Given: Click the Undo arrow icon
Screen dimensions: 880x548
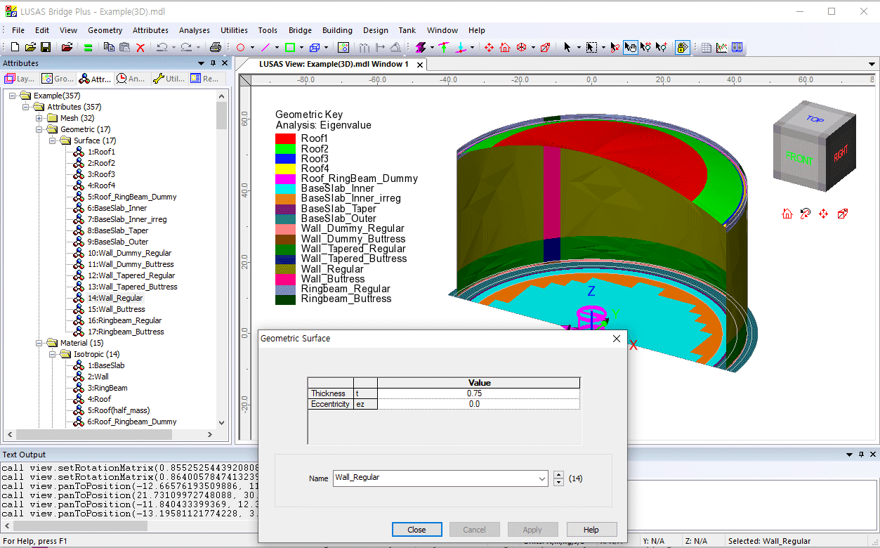Looking at the screenshot, I should pos(162,47).
